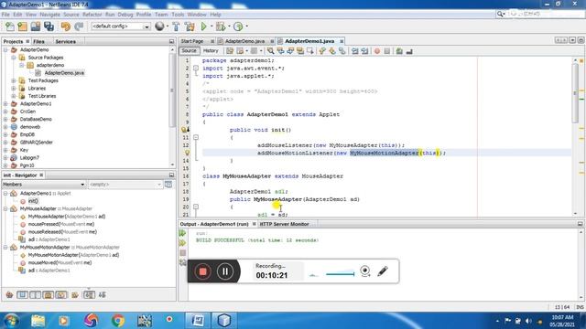Click the Redo toolbar icon
The height and width of the screenshot is (329, 586).
(79, 27)
